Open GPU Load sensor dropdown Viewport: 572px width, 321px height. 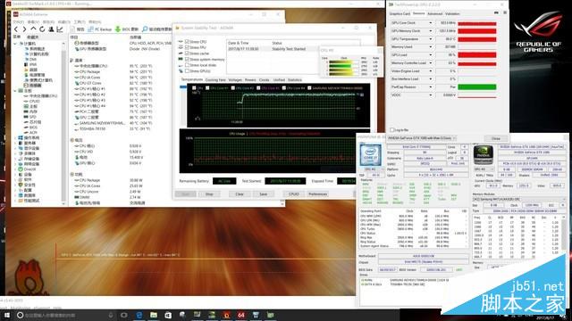431,55
